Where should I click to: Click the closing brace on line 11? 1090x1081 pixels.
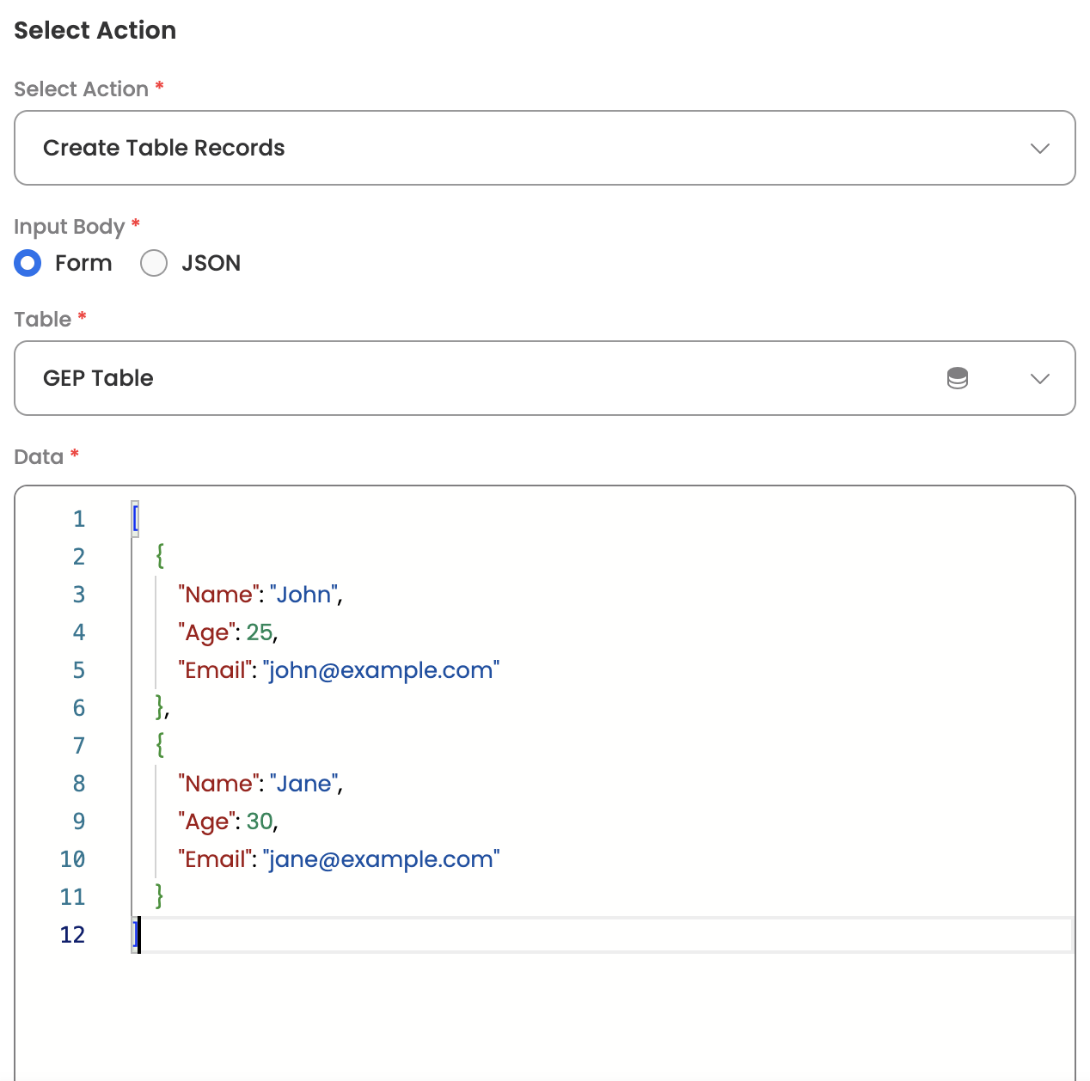coord(160,897)
